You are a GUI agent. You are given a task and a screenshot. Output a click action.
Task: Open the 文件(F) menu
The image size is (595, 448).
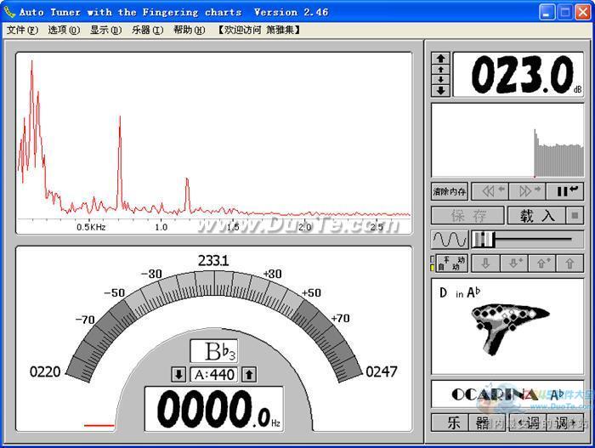point(22,30)
